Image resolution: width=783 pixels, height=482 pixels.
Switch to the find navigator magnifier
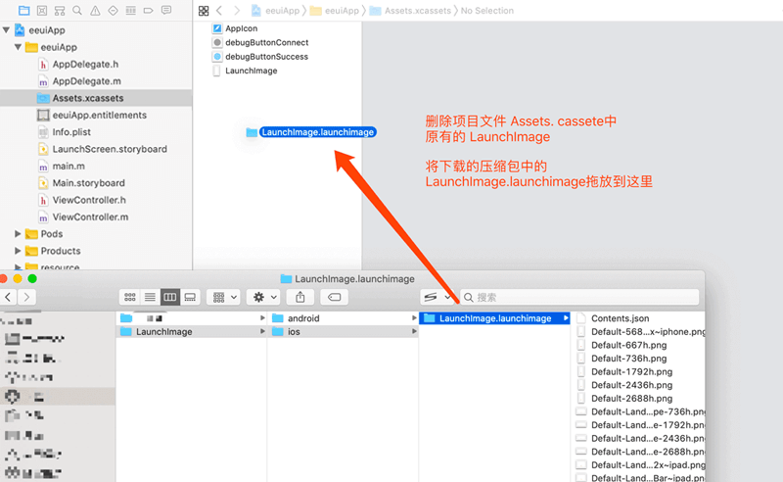coord(77,10)
